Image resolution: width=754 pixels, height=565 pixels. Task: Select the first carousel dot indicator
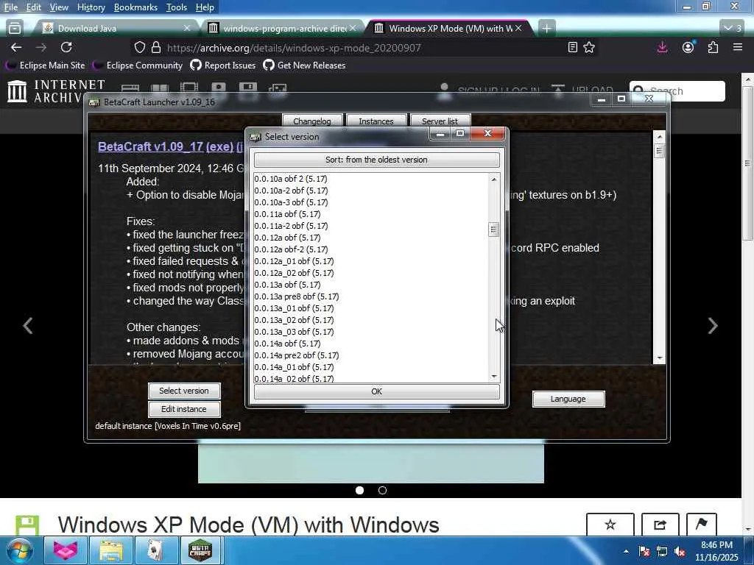(x=359, y=490)
